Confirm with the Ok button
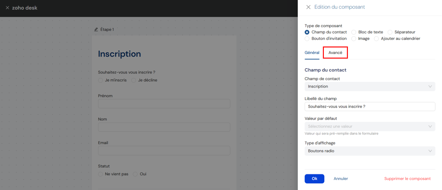 coord(314,179)
